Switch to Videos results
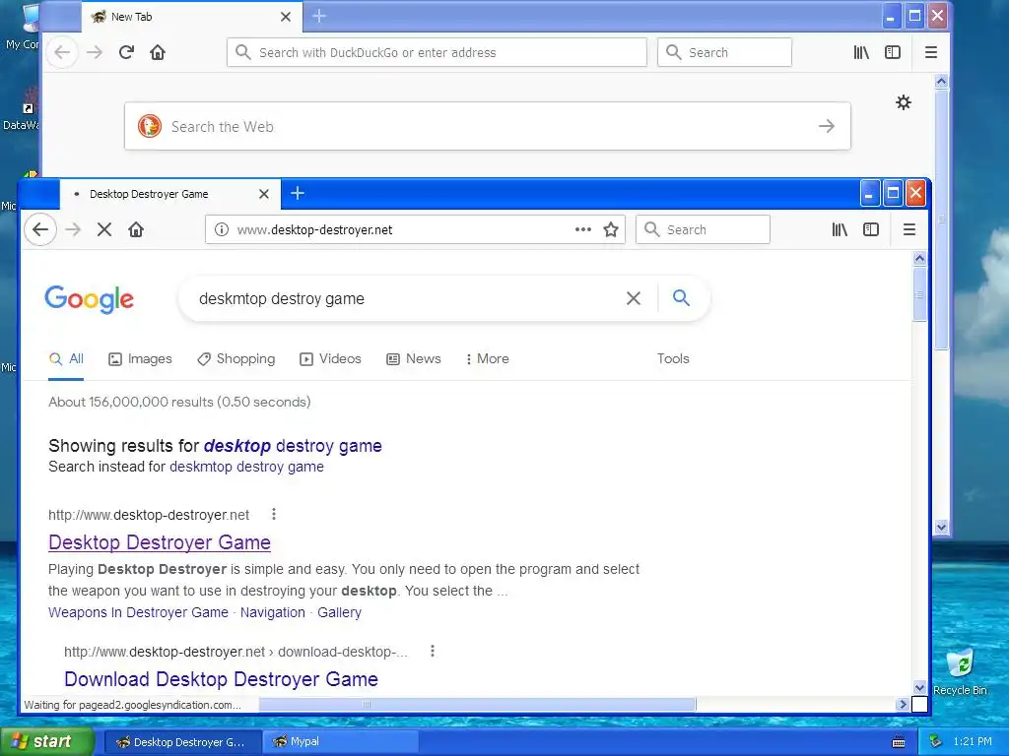The height and width of the screenshot is (756, 1009). point(330,358)
